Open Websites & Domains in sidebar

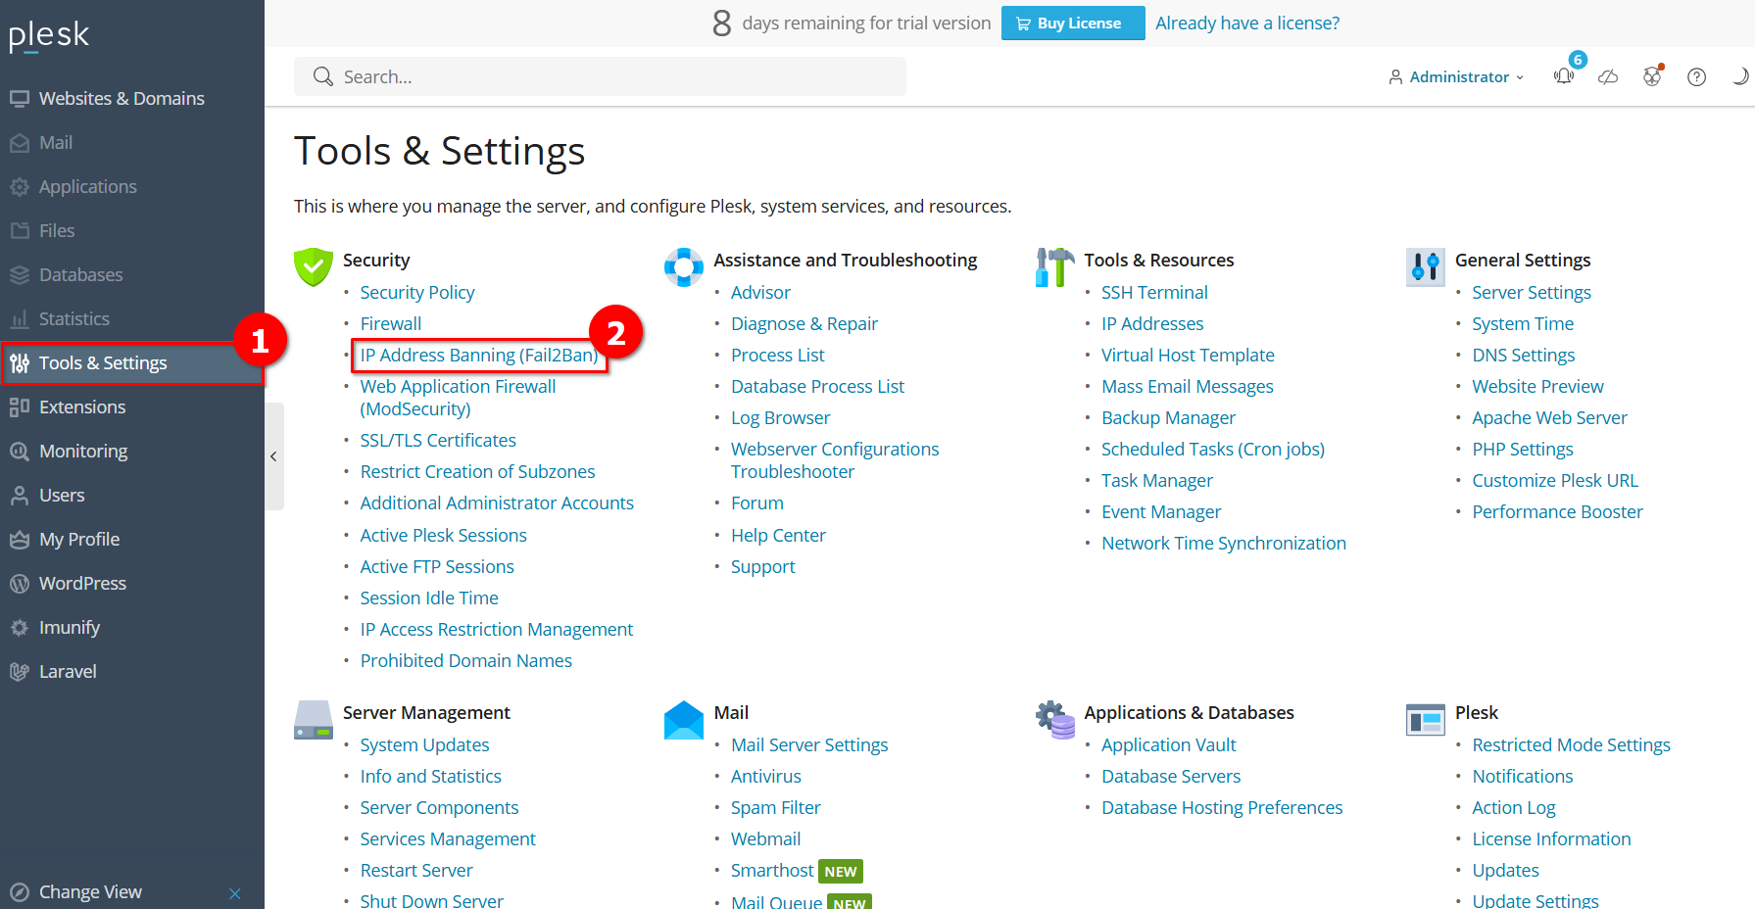point(121,99)
